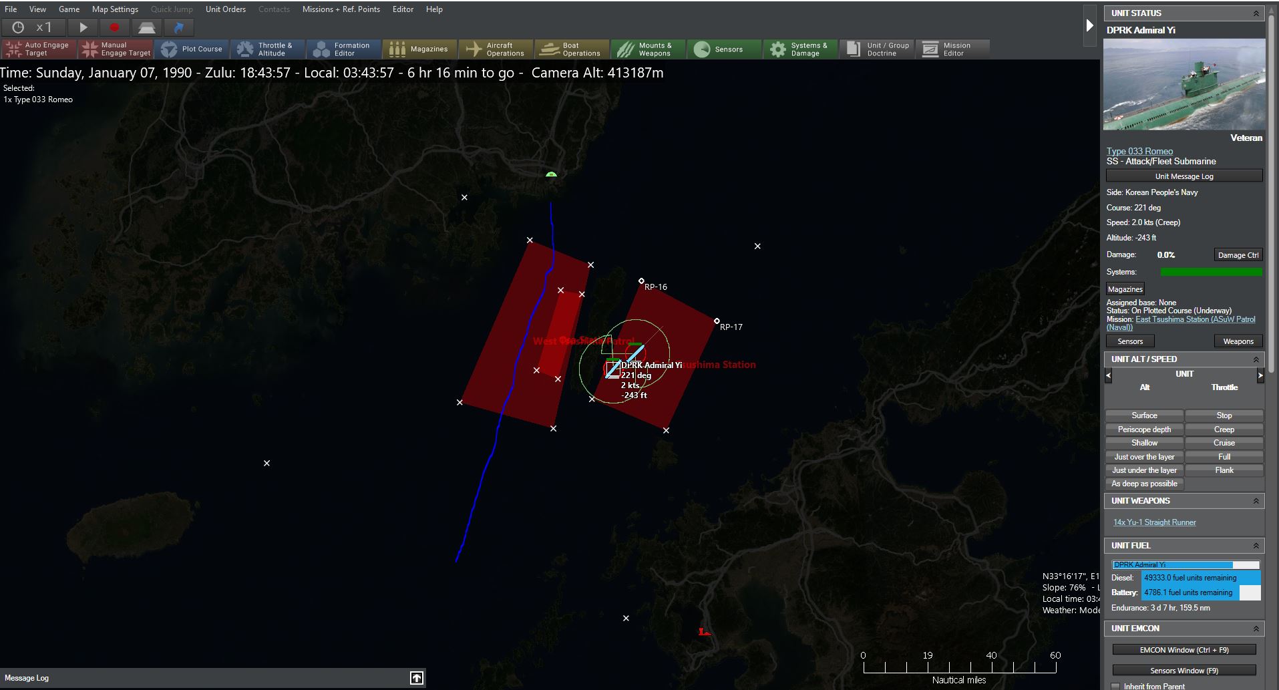Collapse the UNIT FUEL section
Viewport: 1279px width, 690px height.
[1256, 546]
